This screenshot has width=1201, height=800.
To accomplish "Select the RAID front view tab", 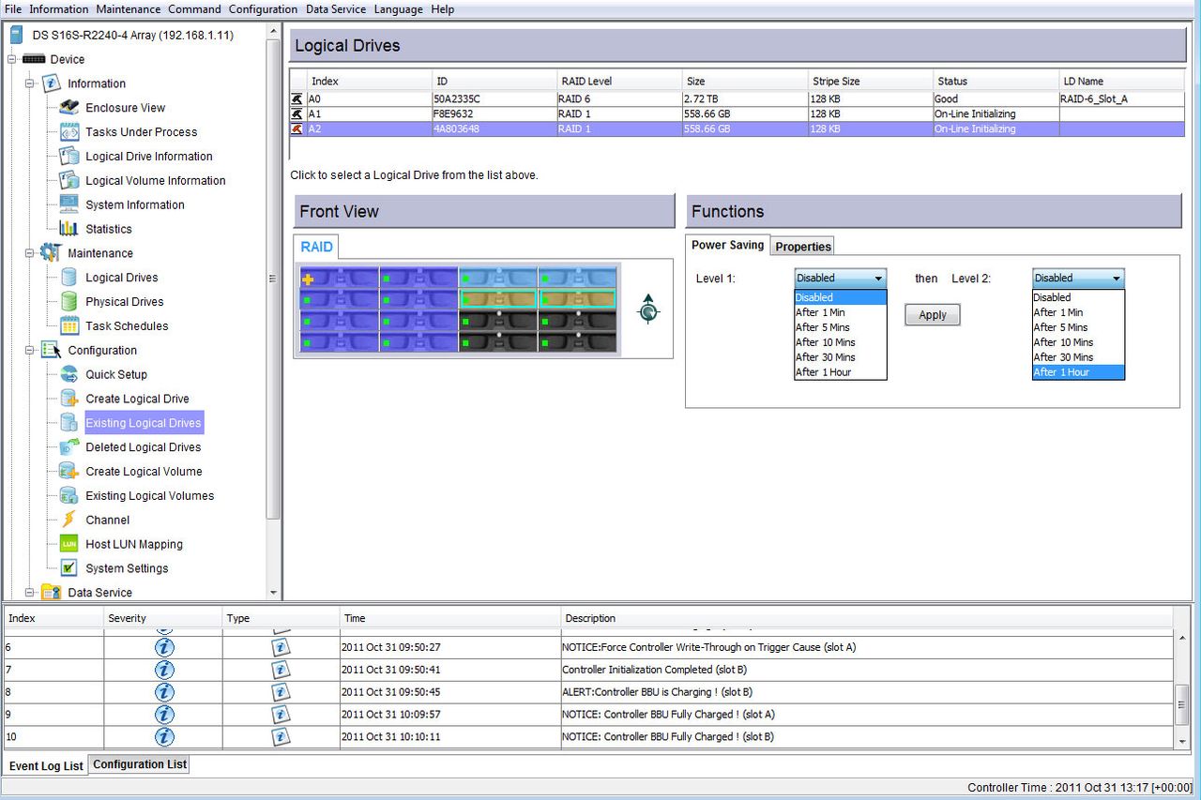I will point(316,247).
